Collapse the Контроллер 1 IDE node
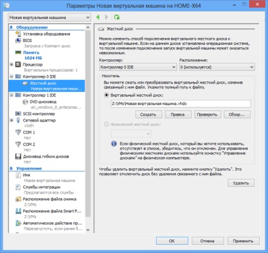Screen dimensions: 268x253 (x=11, y=95)
